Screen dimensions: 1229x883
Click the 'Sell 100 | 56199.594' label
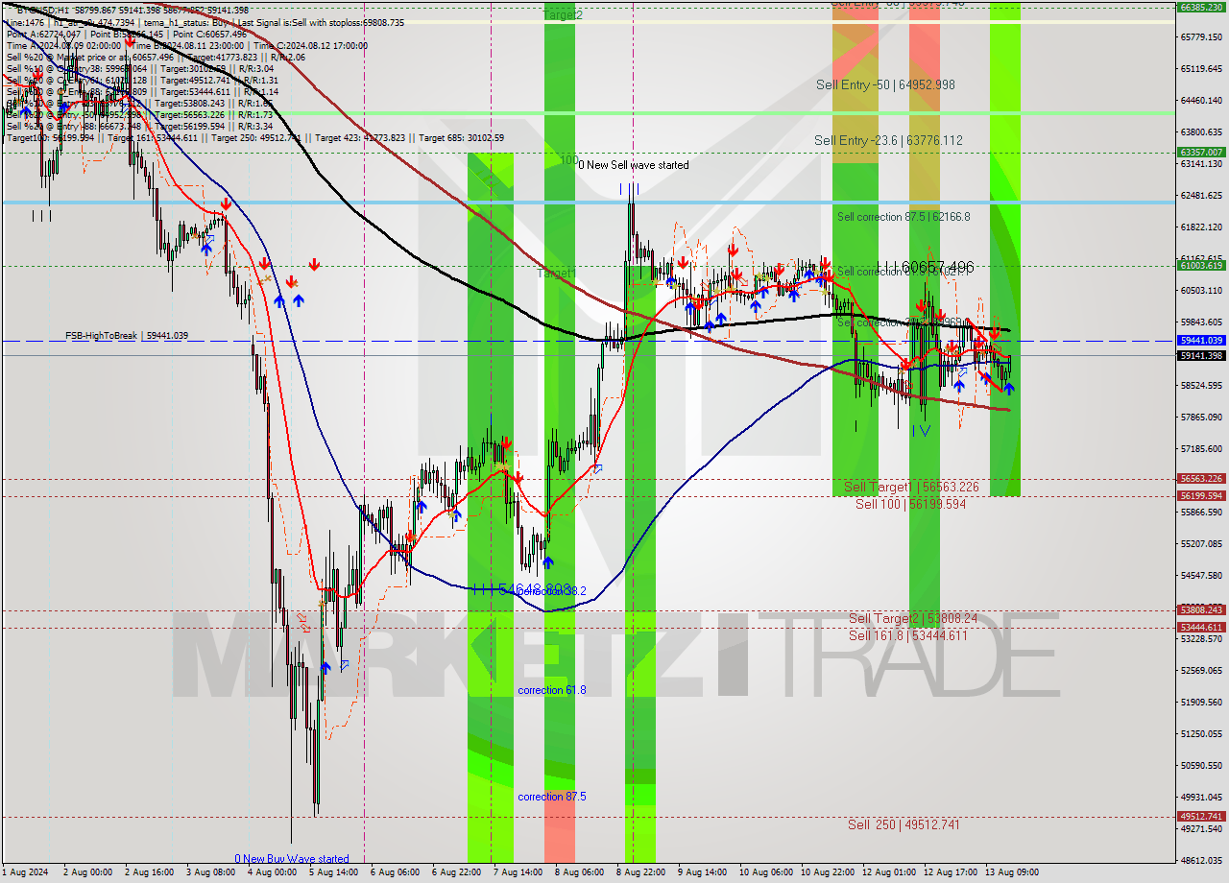[910, 504]
